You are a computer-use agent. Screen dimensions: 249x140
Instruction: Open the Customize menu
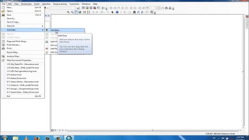pyautogui.click(x=74, y=4)
